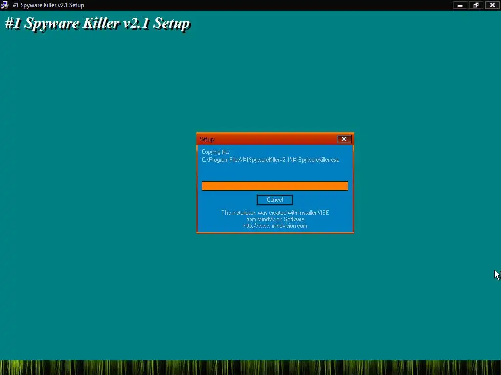Click 'from MindVision Software' text
501x375 pixels.
coord(275,219)
